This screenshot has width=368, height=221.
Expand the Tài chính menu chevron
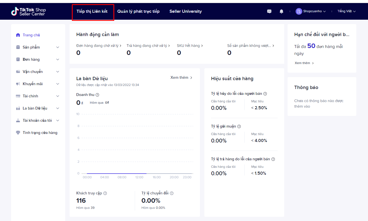pos(58,96)
